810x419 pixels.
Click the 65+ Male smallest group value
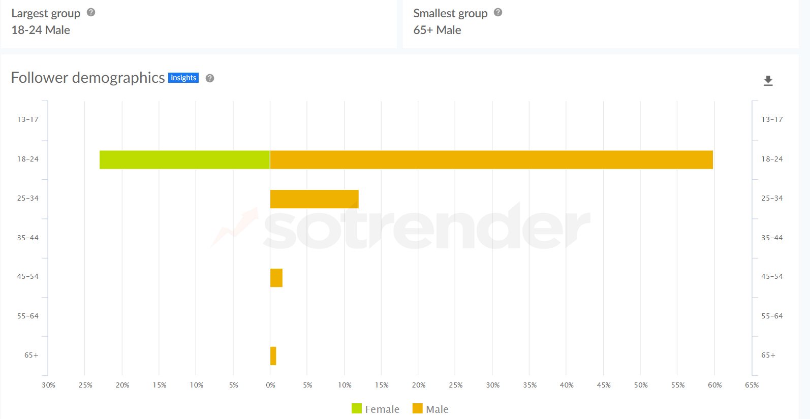(437, 30)
